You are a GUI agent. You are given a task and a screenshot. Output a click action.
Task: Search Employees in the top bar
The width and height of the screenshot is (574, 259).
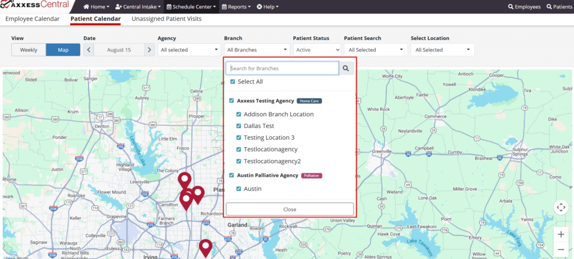coord(524,7)
